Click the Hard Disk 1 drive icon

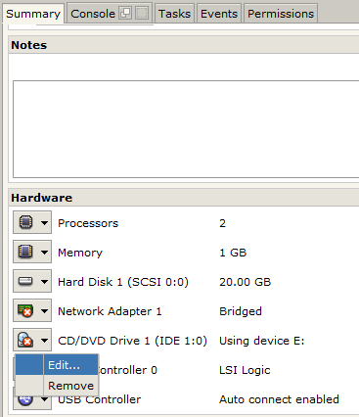coord(25,281)
